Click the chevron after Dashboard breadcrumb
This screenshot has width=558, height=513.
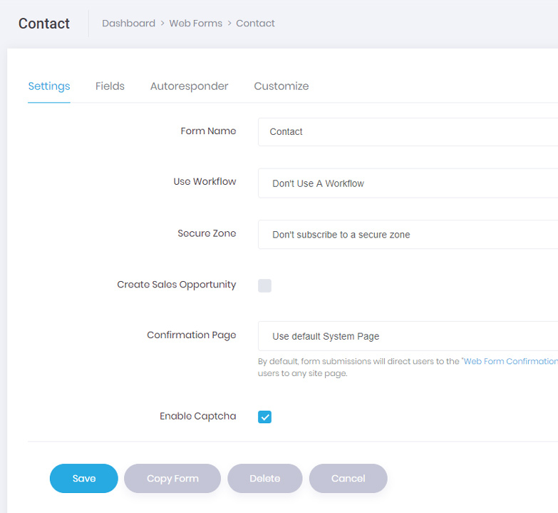point(162,24)
